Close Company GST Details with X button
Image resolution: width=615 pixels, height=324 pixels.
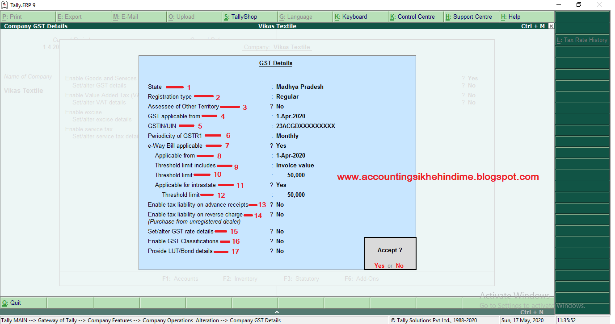pos(551,26)
